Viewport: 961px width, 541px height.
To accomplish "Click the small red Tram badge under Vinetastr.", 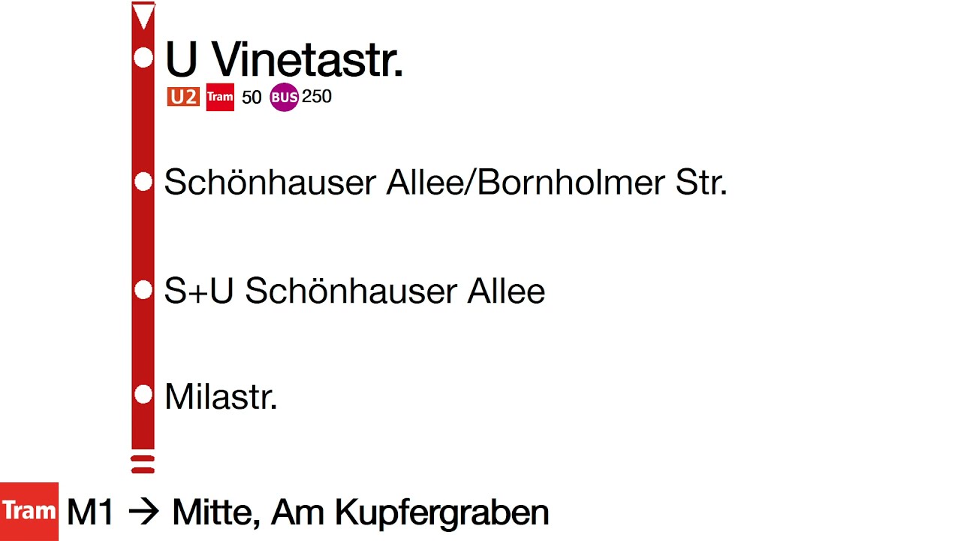I will pyautogui.click(x=220, y=97).
